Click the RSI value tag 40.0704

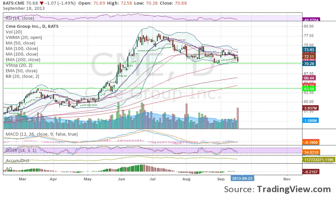(311, 20)
